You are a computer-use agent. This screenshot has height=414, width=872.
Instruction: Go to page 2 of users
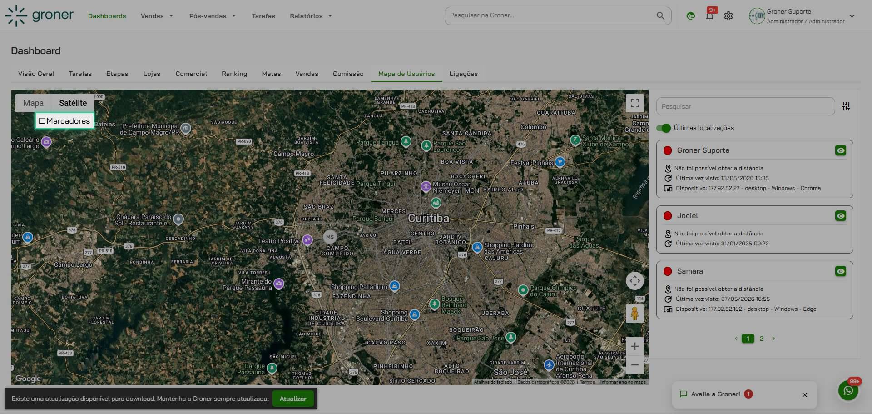tap(762, 339)
